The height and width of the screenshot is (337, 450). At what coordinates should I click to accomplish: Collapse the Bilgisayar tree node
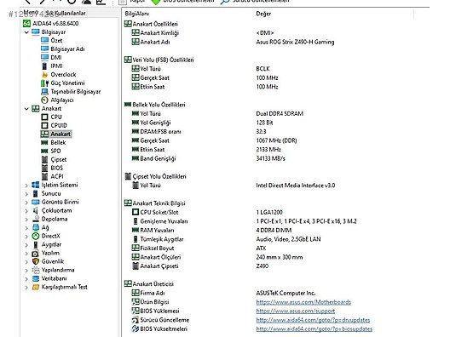coord(26,32)
